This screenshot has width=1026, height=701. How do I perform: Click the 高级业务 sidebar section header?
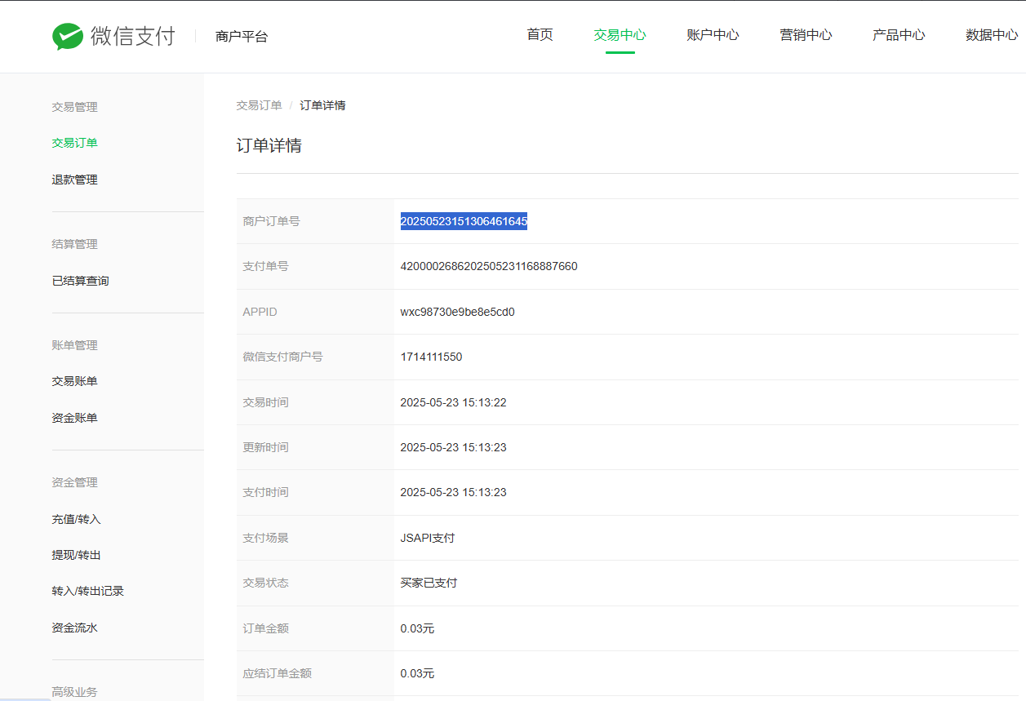coord(75,692)
